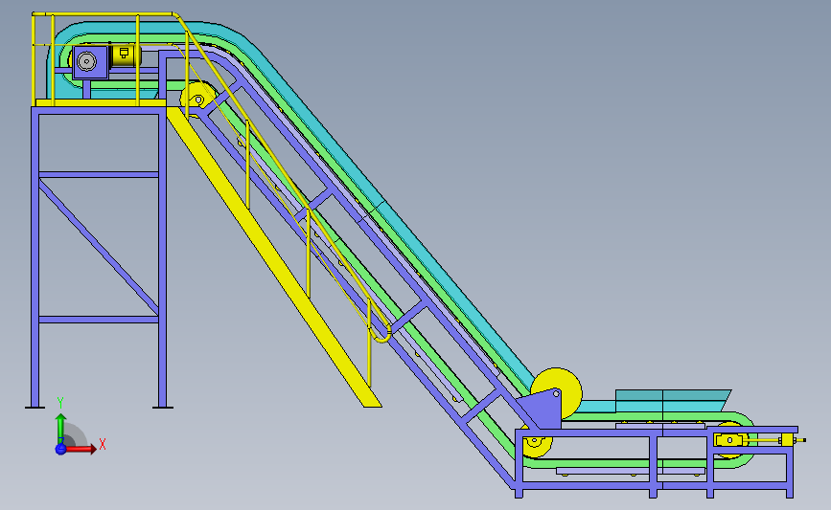Pick the left foot plate of the tower
This screenshot has width=831, height=510.
point(35,408)
